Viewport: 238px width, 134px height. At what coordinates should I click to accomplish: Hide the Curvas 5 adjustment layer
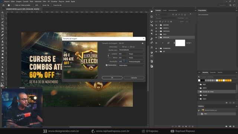click(x=156, y=43)
